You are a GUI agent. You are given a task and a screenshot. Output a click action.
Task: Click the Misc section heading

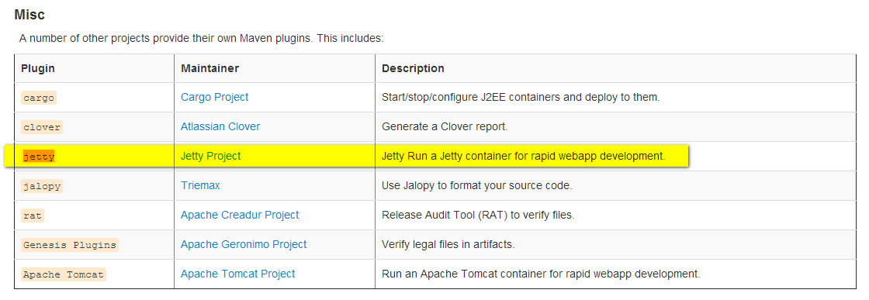click(x=29, y=15)
